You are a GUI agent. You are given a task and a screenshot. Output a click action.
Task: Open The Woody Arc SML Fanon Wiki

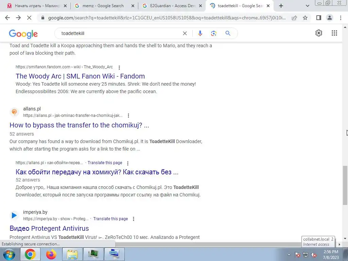pos(80,76)
